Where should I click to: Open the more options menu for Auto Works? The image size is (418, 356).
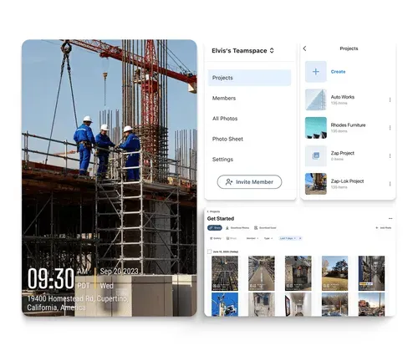[390, 99]
